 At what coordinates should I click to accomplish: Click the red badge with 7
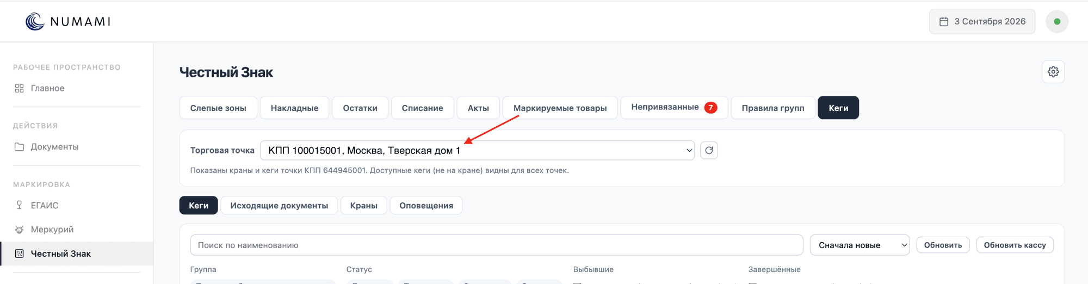click(x=710, y=107)
